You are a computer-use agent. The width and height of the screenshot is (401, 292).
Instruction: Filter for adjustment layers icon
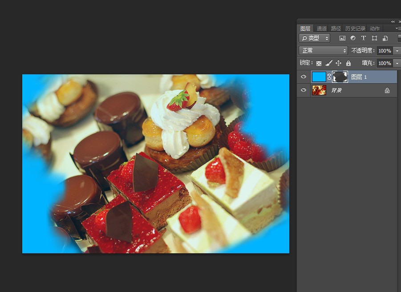353,38
